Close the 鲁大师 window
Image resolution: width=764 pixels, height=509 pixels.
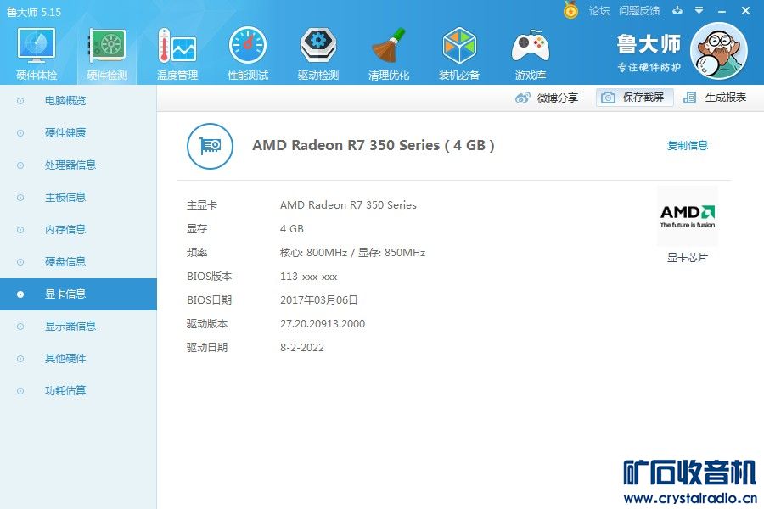coord(745,10)
